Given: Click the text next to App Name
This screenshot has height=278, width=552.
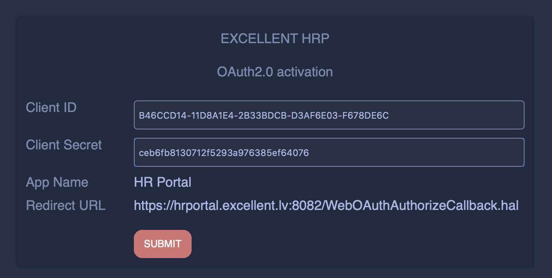Looking at the screenshot, I should tap(163, 182).
